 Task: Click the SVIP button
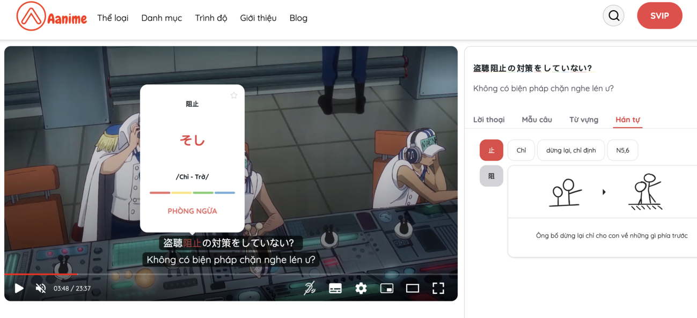click(x=659, y=16)
